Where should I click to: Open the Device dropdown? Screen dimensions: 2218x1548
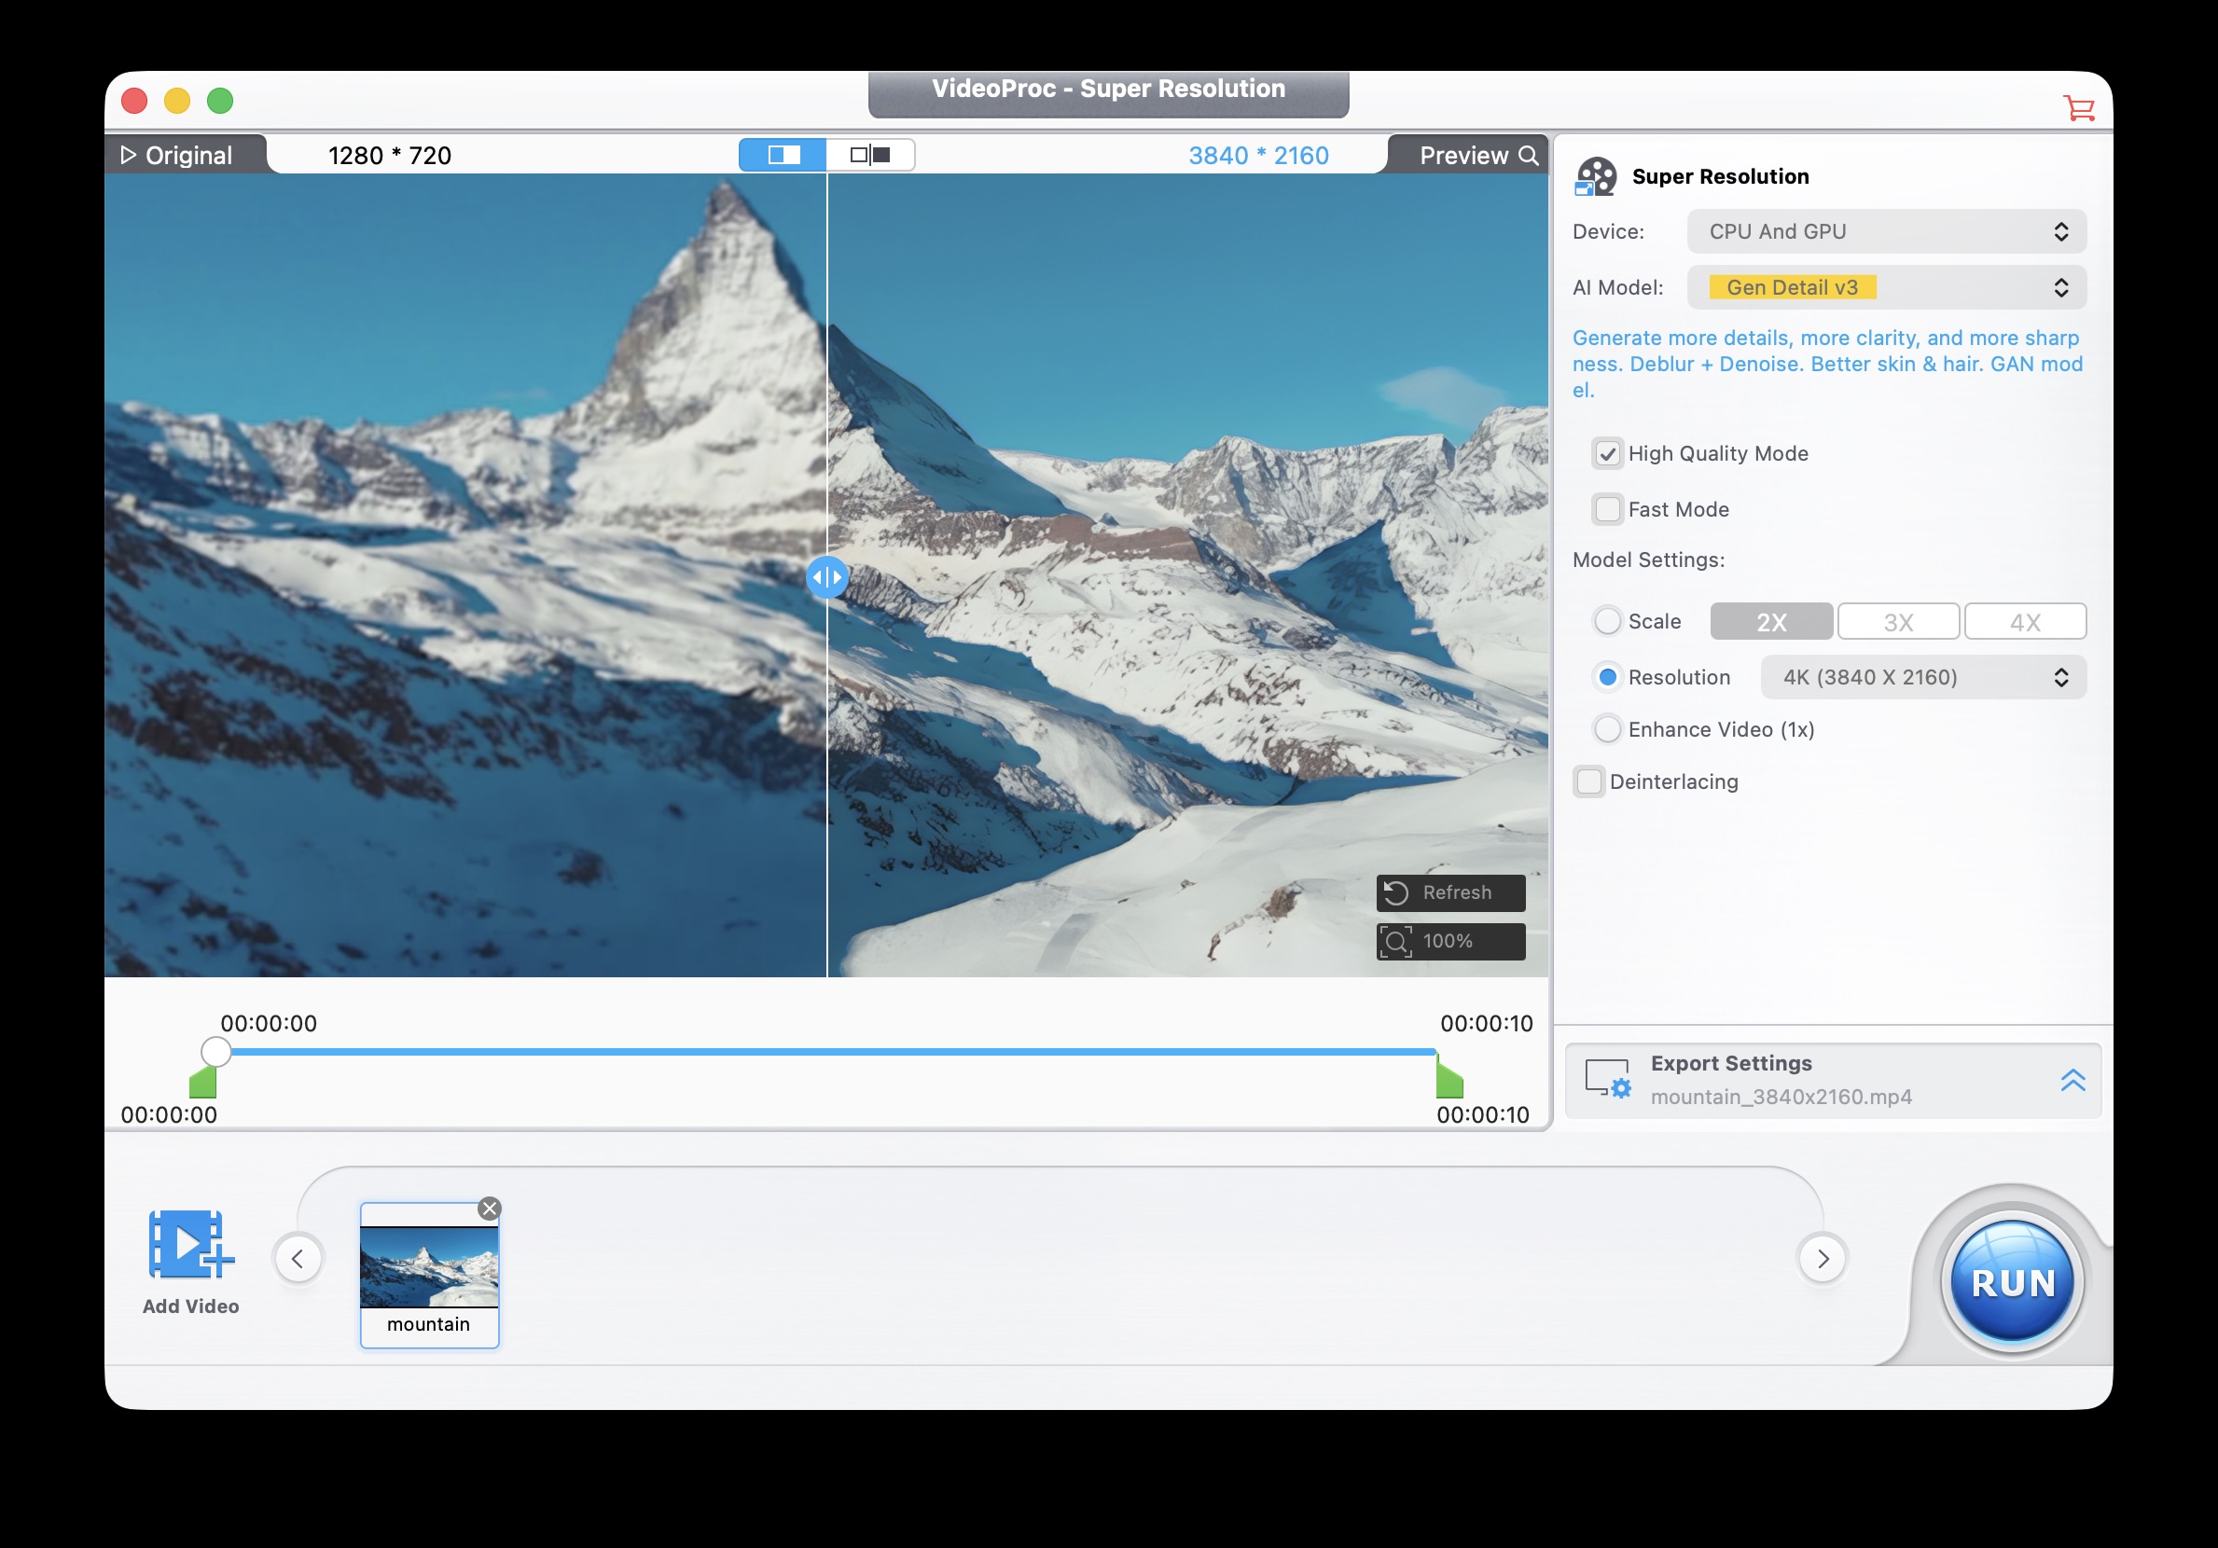(1886, 232)
